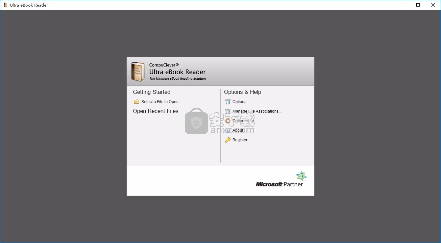Minimize the Ultra eBook Reader window
This screenshot has width=441, height=243.
[403, 5]
